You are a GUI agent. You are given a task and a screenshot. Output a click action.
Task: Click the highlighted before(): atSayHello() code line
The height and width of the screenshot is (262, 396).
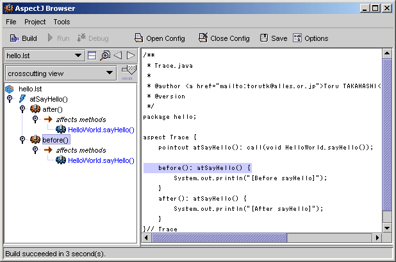(x=197, y=168)
